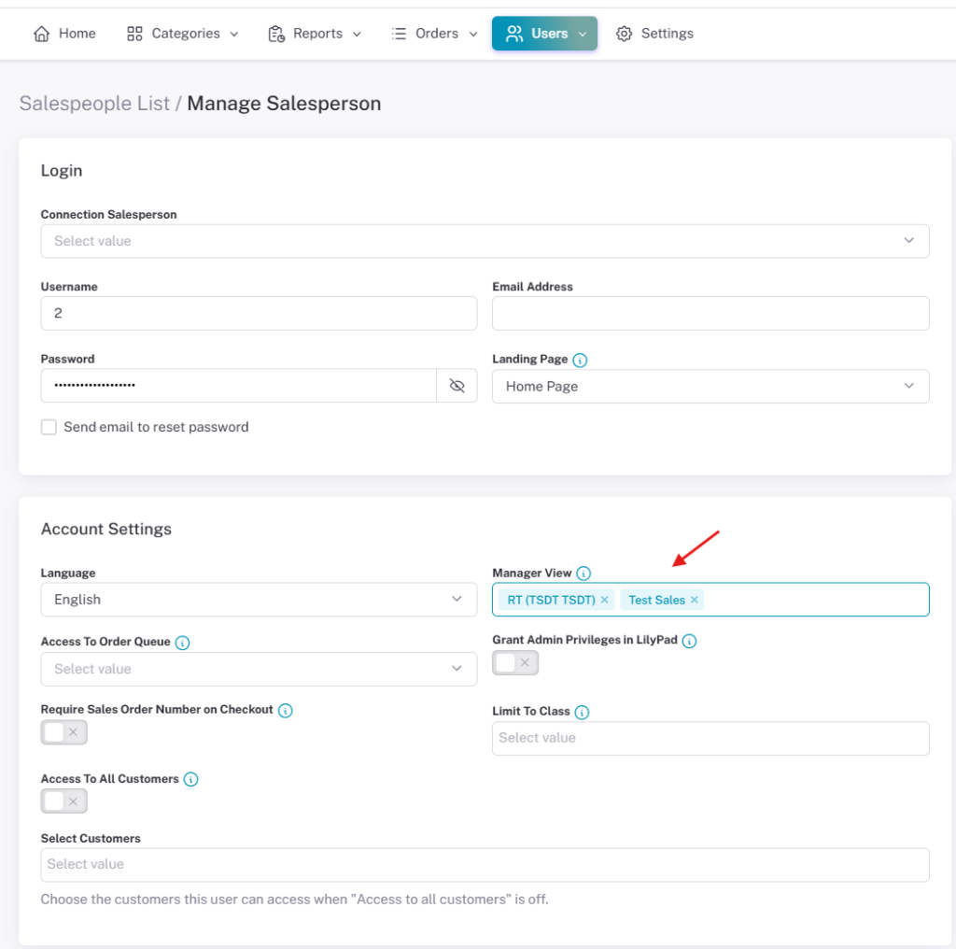Screen dimensions: 956x949
Task: Open the Landing Page dropdown
Action: 710,386
